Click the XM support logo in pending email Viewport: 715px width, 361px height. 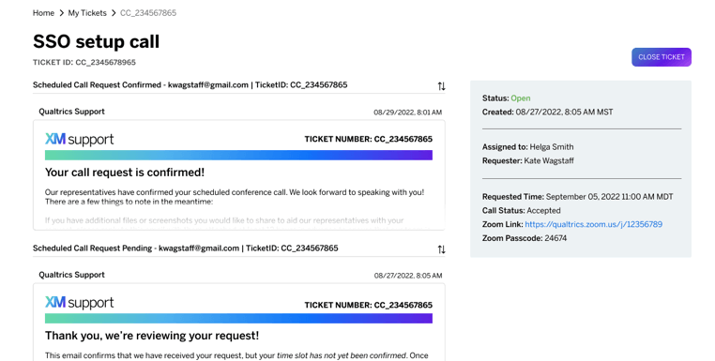point(80,303)
